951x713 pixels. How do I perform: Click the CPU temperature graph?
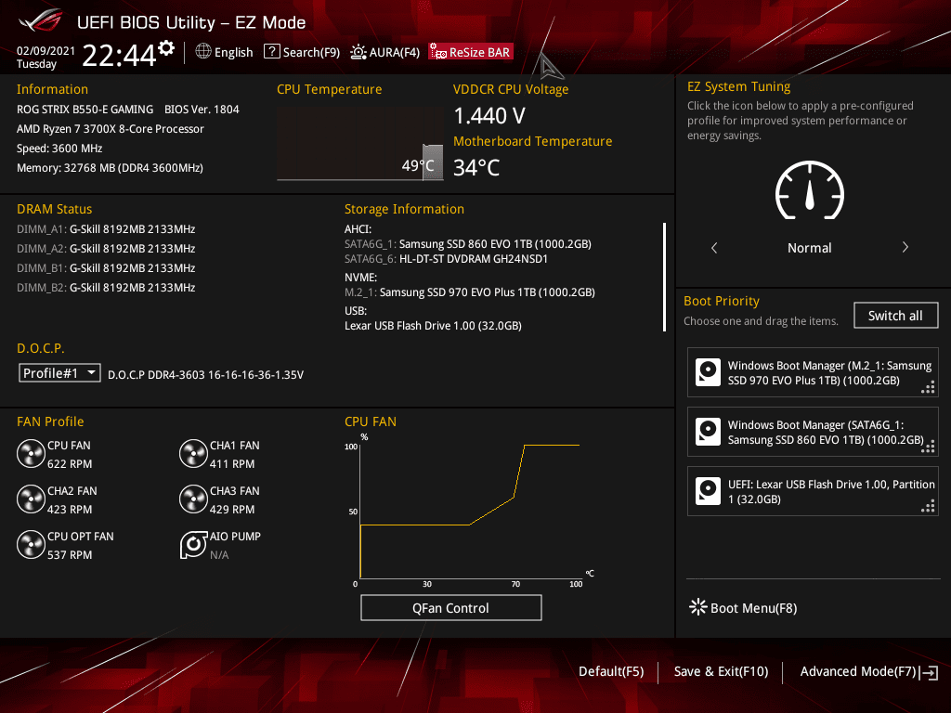pos(360,144)
